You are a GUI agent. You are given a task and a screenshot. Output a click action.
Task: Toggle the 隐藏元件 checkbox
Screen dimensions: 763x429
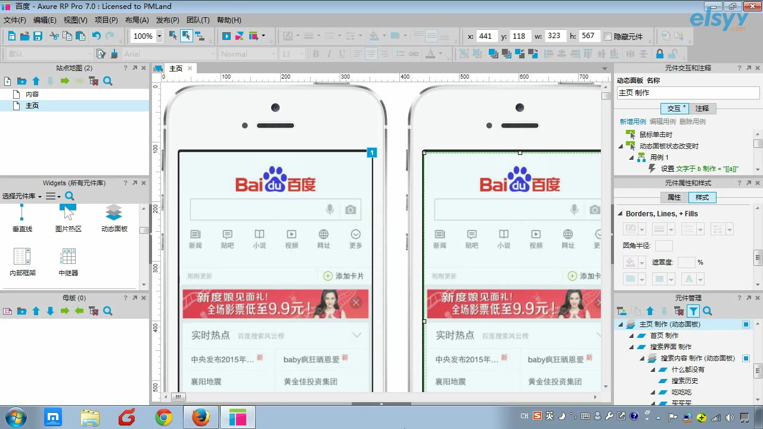point(607,36)
